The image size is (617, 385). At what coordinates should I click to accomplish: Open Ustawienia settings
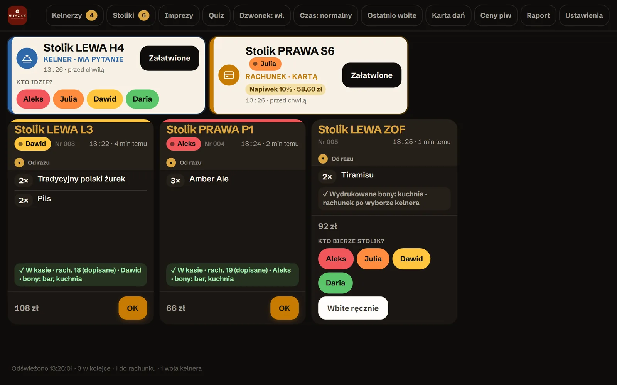click(x=584, y=15)
